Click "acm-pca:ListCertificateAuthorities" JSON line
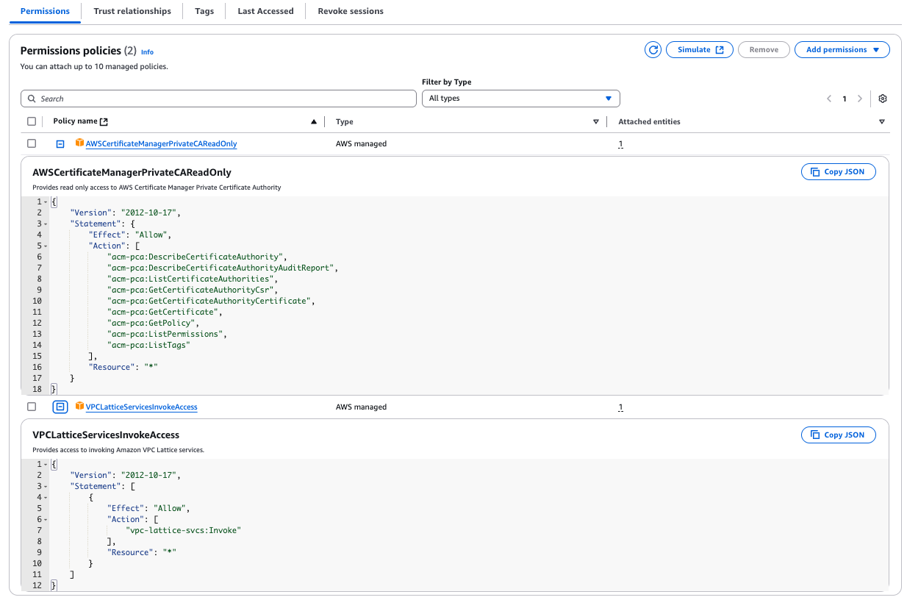907x600 pixels. click(193, 279)
